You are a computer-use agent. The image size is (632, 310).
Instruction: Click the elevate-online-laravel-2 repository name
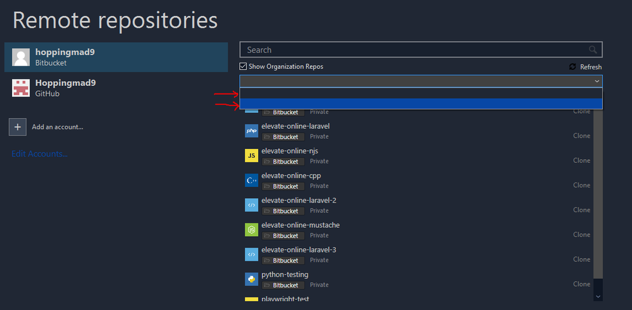[299, 200]
